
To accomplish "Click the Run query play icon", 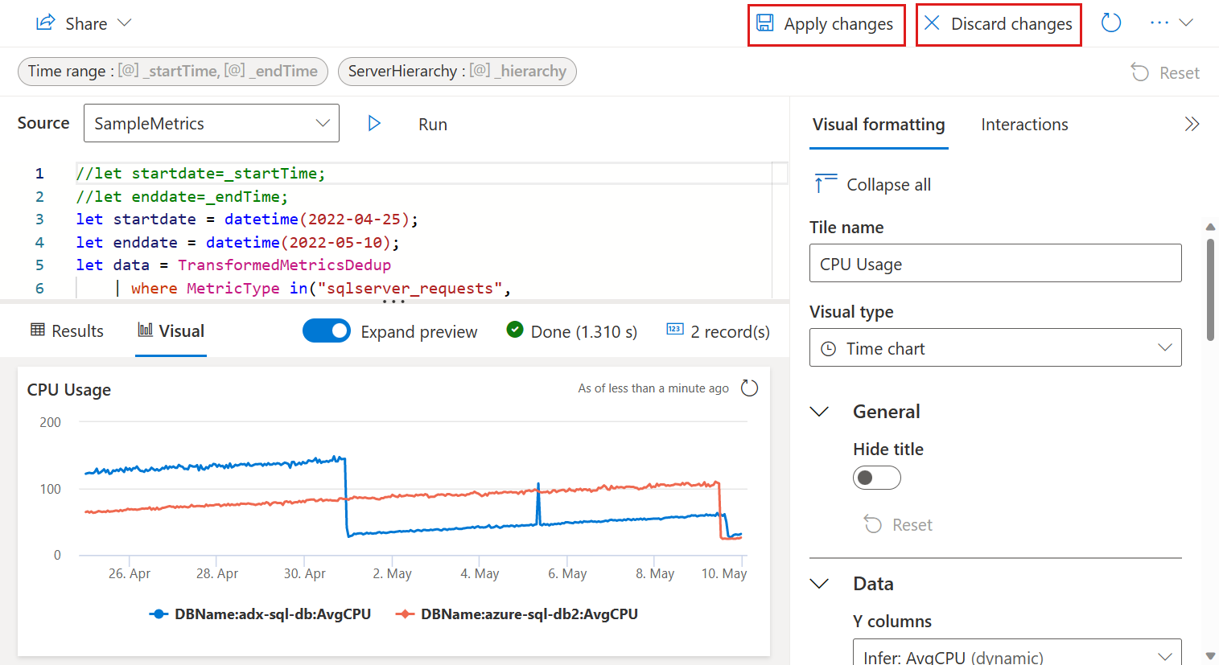I will tap(374, 124).
